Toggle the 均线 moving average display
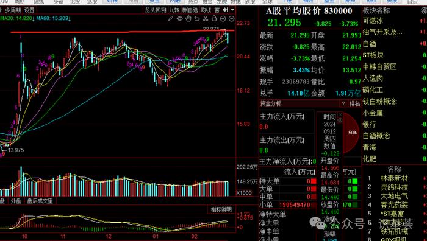This screenshot has height=241, width=427. 206,10
